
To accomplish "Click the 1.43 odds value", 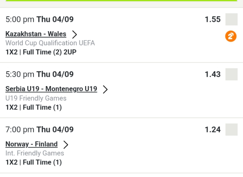I will 213,74.
